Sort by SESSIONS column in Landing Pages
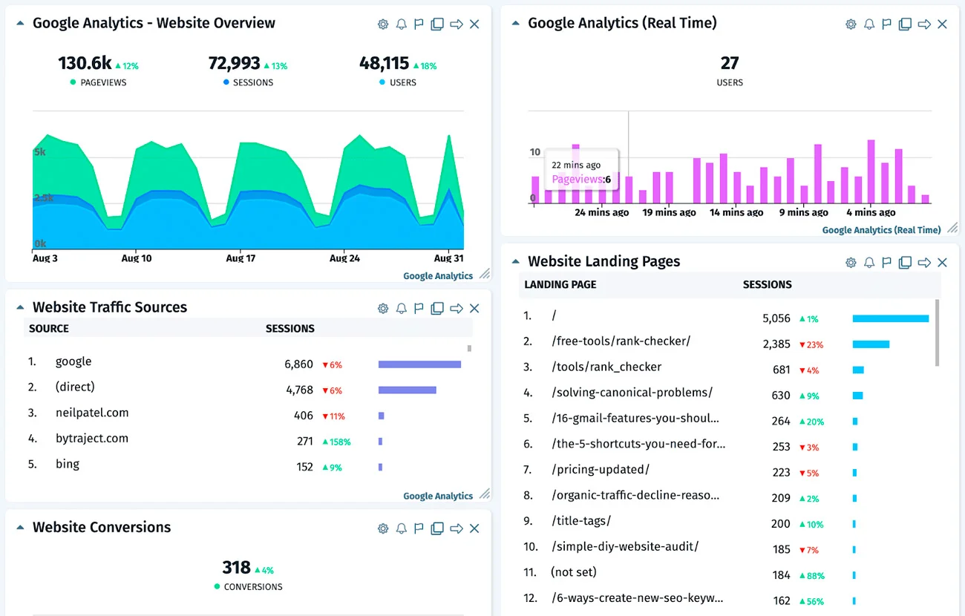This screenshot has width=965, height=616. pyautogui.click(x=767, y=285)
